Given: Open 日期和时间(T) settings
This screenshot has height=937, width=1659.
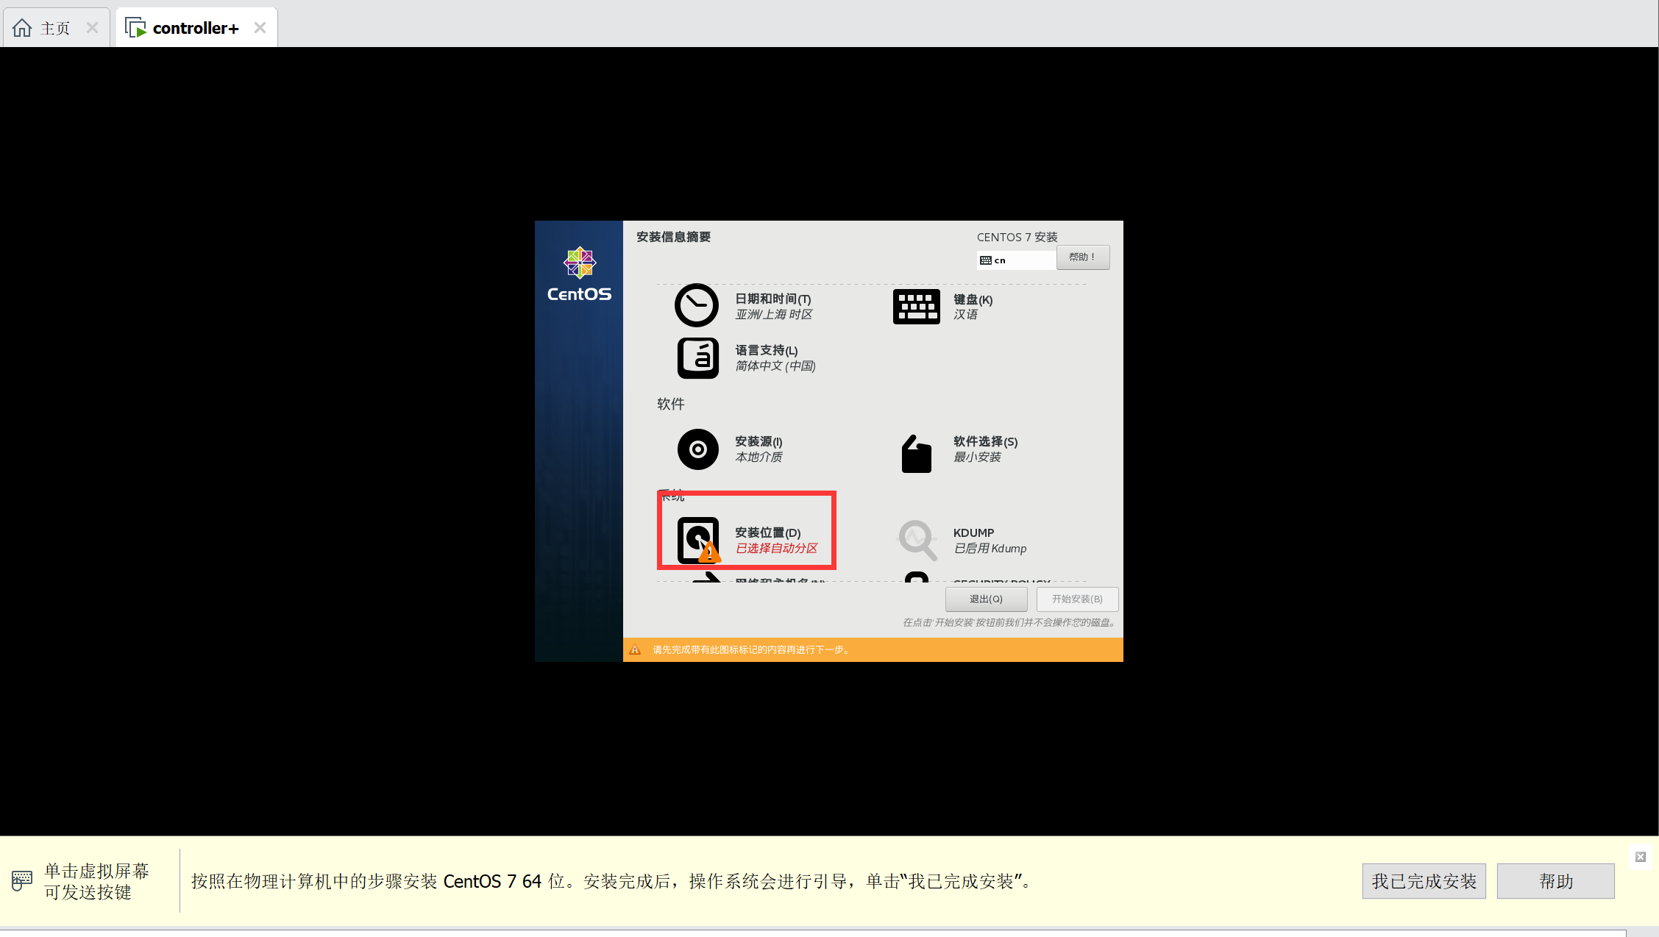Looking at the screenshot, I should coord(773,299).
